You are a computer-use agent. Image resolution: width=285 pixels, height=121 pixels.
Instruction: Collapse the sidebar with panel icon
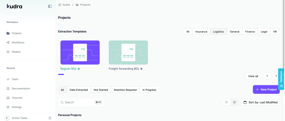[x=50, y=6]
